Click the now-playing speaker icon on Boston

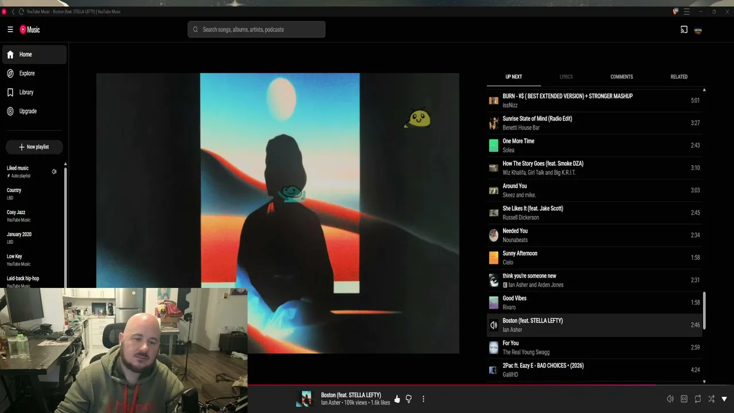coord(494,325)
